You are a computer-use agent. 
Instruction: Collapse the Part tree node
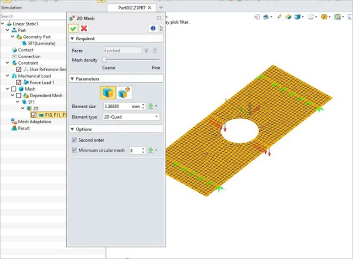[7, 30]
